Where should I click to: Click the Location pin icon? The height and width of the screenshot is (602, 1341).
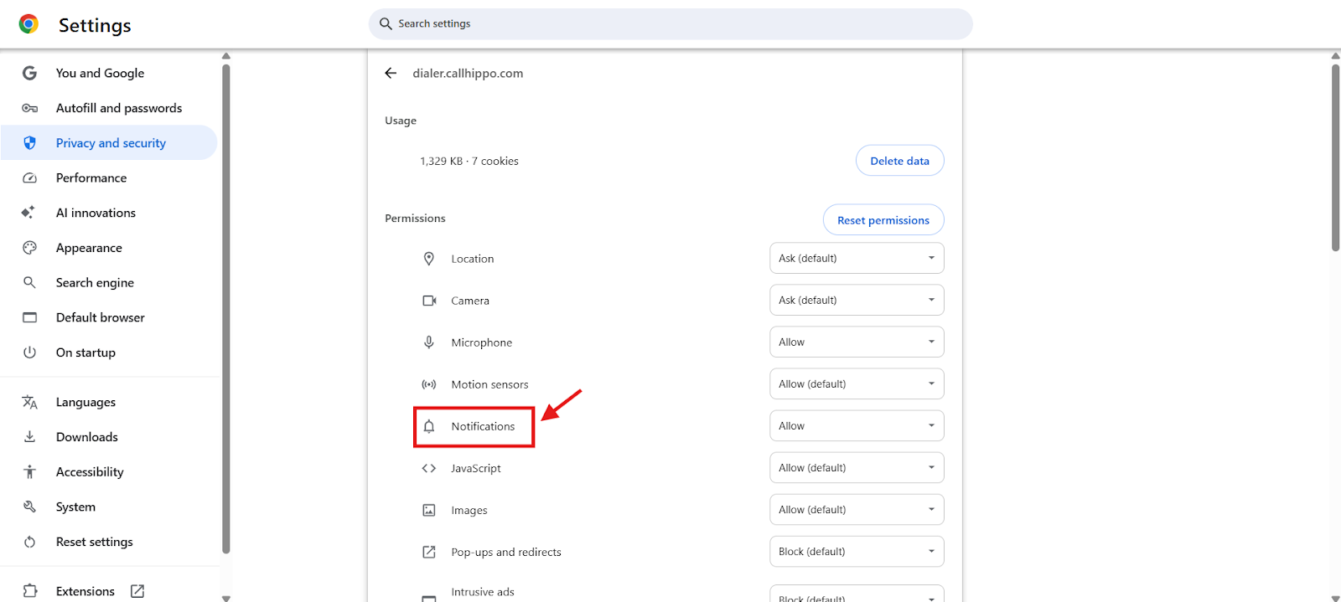pos(429,259)
